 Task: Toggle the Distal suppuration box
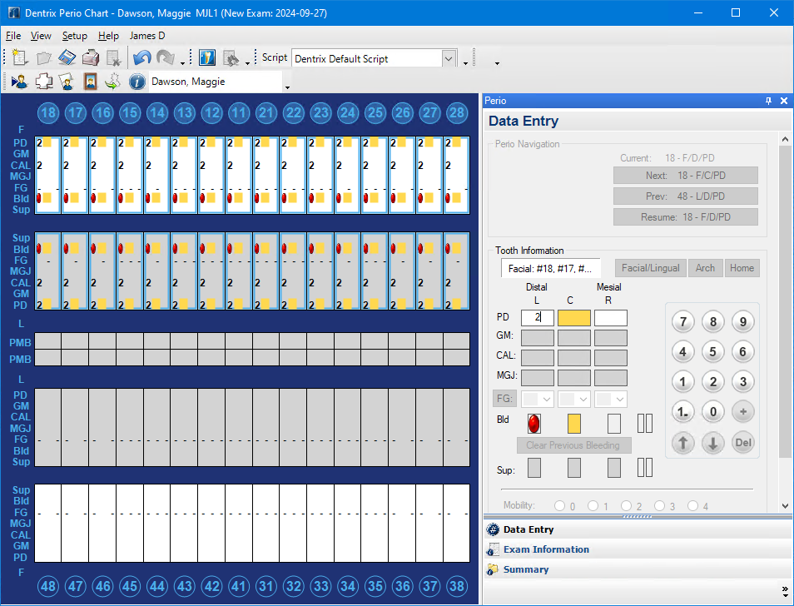pos(534,468)
